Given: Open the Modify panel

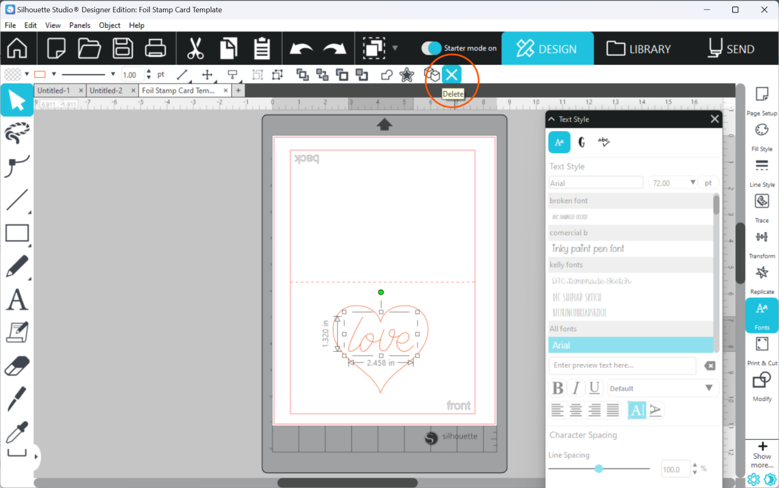Looking at the screenshot, I should [762, 387].
